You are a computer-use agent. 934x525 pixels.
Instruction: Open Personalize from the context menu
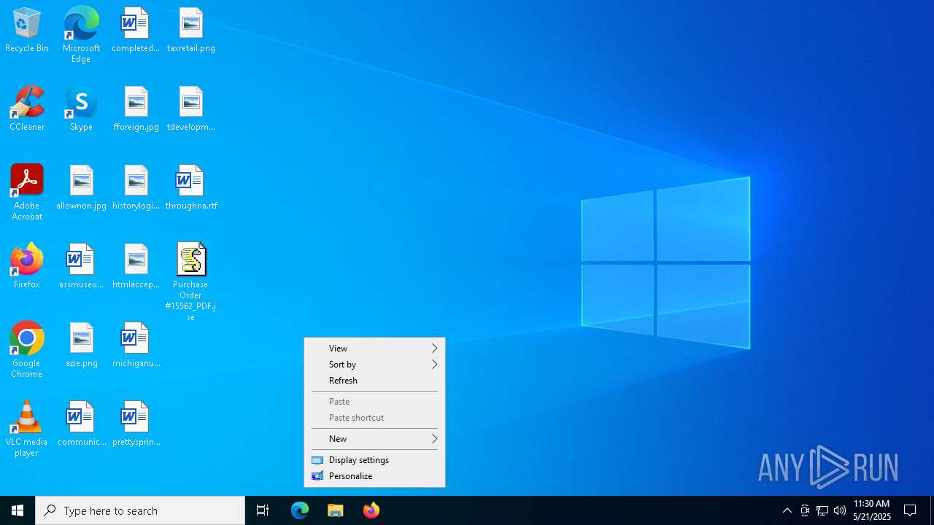coord(374,476)
